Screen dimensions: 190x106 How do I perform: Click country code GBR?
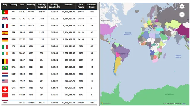coord(13,19)
